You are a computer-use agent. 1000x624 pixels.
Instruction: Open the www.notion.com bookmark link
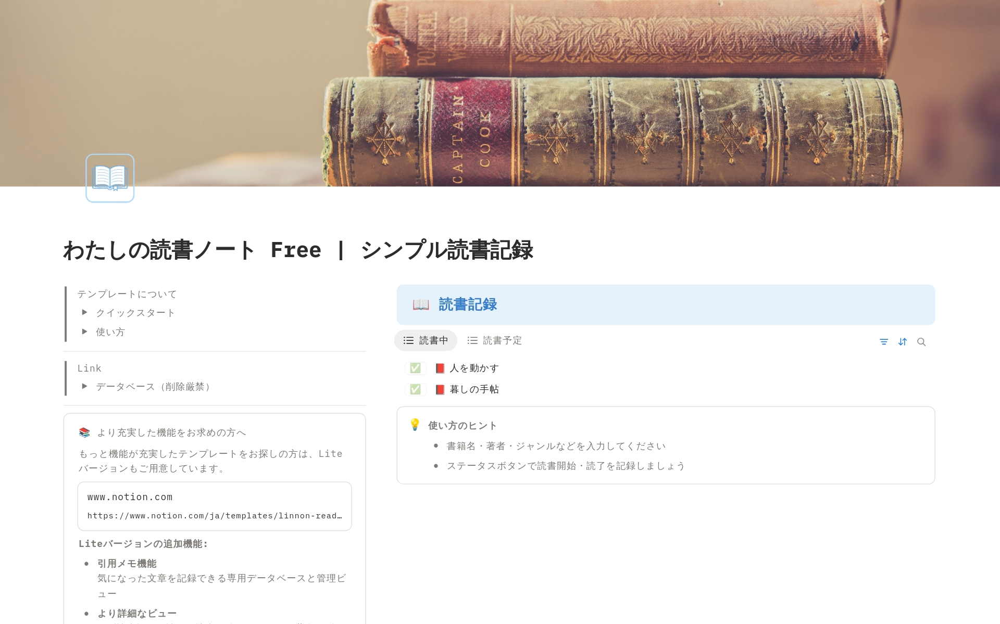pyautogui.click(x=215, y=506)
